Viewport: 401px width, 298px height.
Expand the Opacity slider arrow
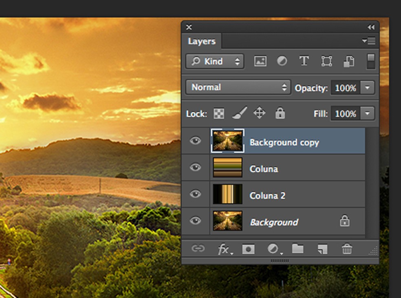pos(368,88)
